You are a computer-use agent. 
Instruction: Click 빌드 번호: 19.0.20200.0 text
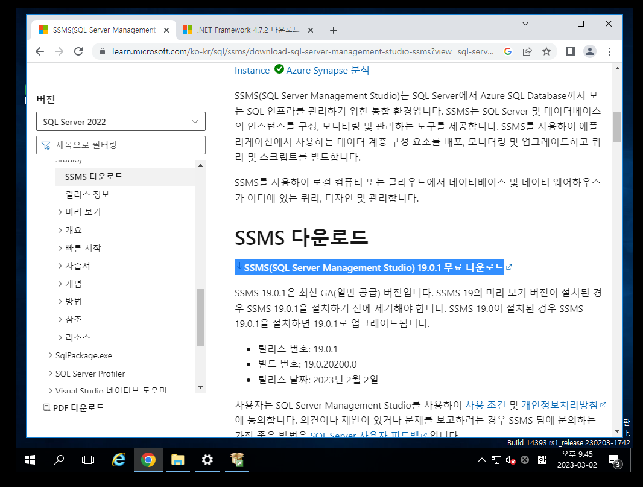307,364
